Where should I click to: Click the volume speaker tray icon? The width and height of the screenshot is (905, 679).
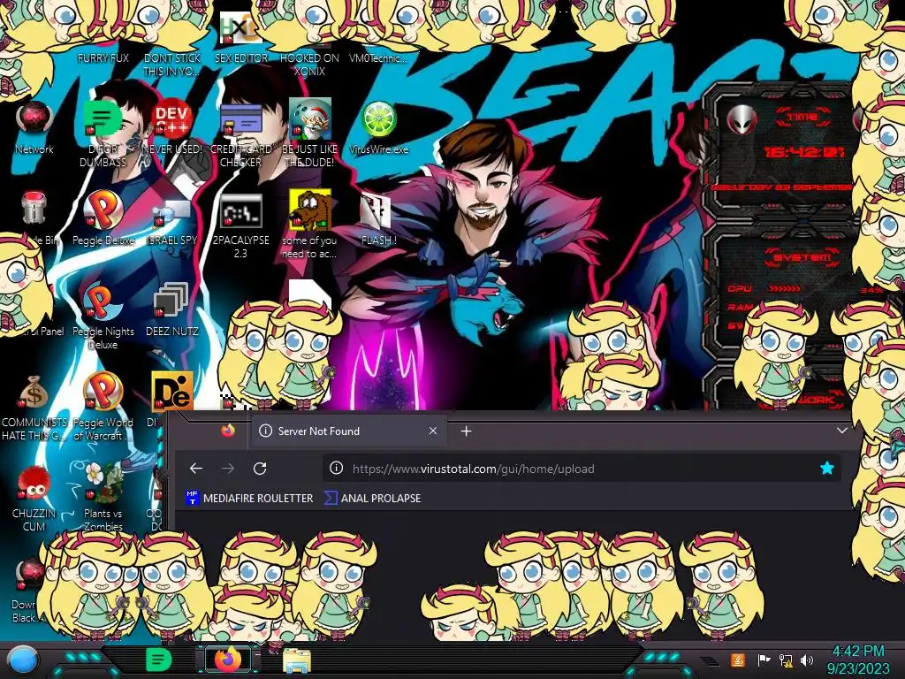(807, 660)
